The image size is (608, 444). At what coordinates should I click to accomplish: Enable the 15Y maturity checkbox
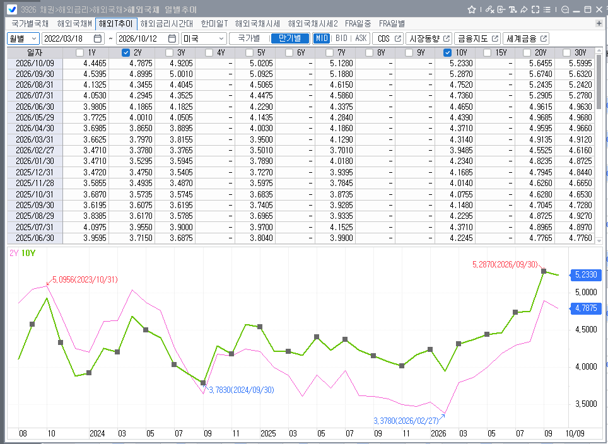[488, 53]
